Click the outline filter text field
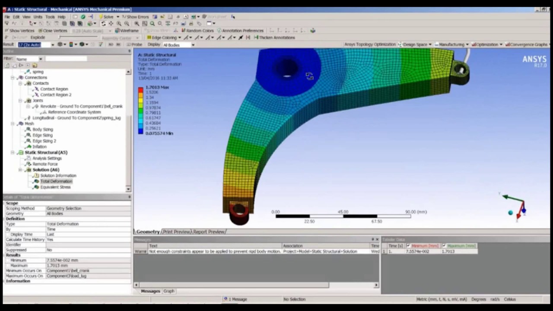The width and height of the screenshot is (553, 311). tap(67, 59)
